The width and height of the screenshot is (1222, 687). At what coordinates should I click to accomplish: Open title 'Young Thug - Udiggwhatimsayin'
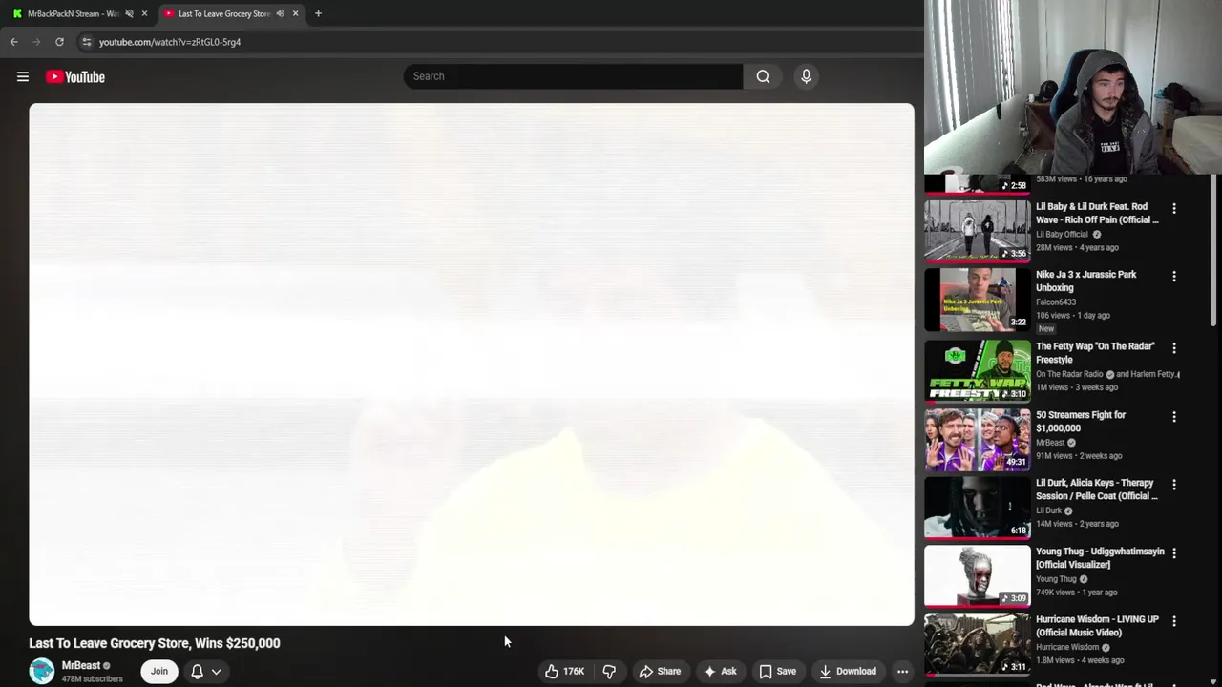point(1100,557)
